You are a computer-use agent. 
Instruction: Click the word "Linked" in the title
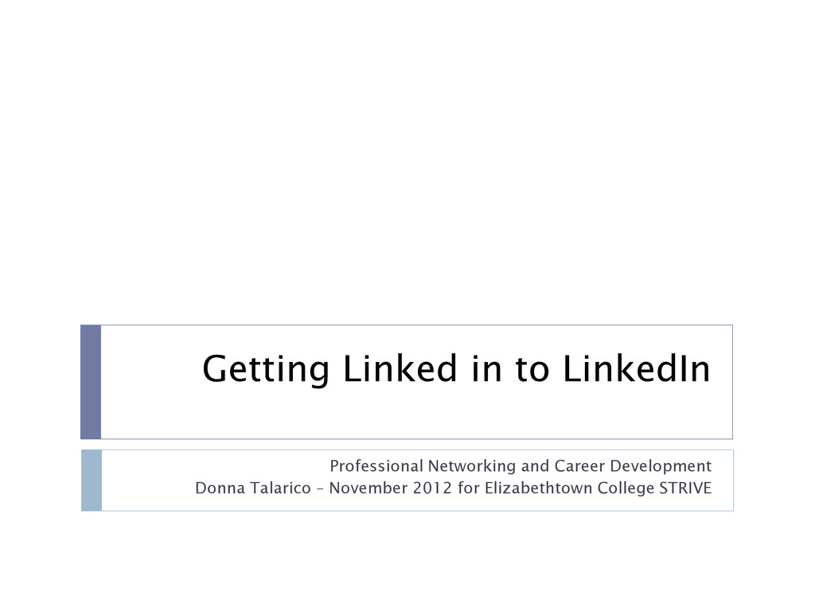pyautogui.click(x=400, y=368)
